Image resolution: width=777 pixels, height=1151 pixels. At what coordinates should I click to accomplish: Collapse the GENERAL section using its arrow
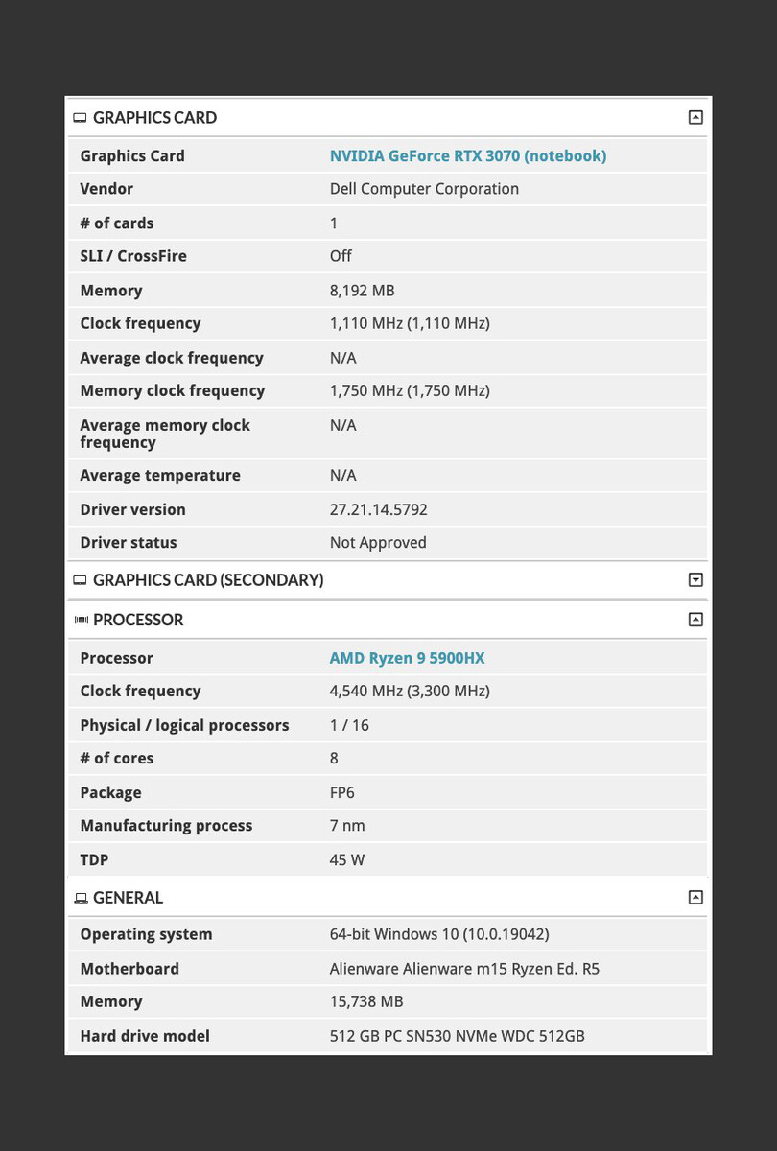tap(695, 898)
